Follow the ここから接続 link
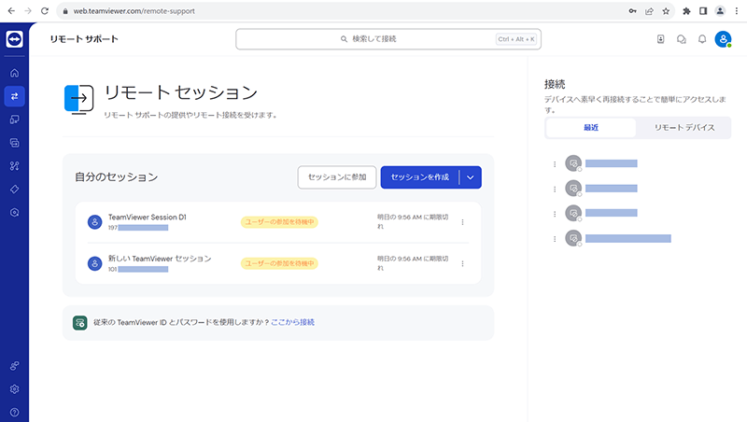This screenshot has width=747, height=422. tap(292, 322)
